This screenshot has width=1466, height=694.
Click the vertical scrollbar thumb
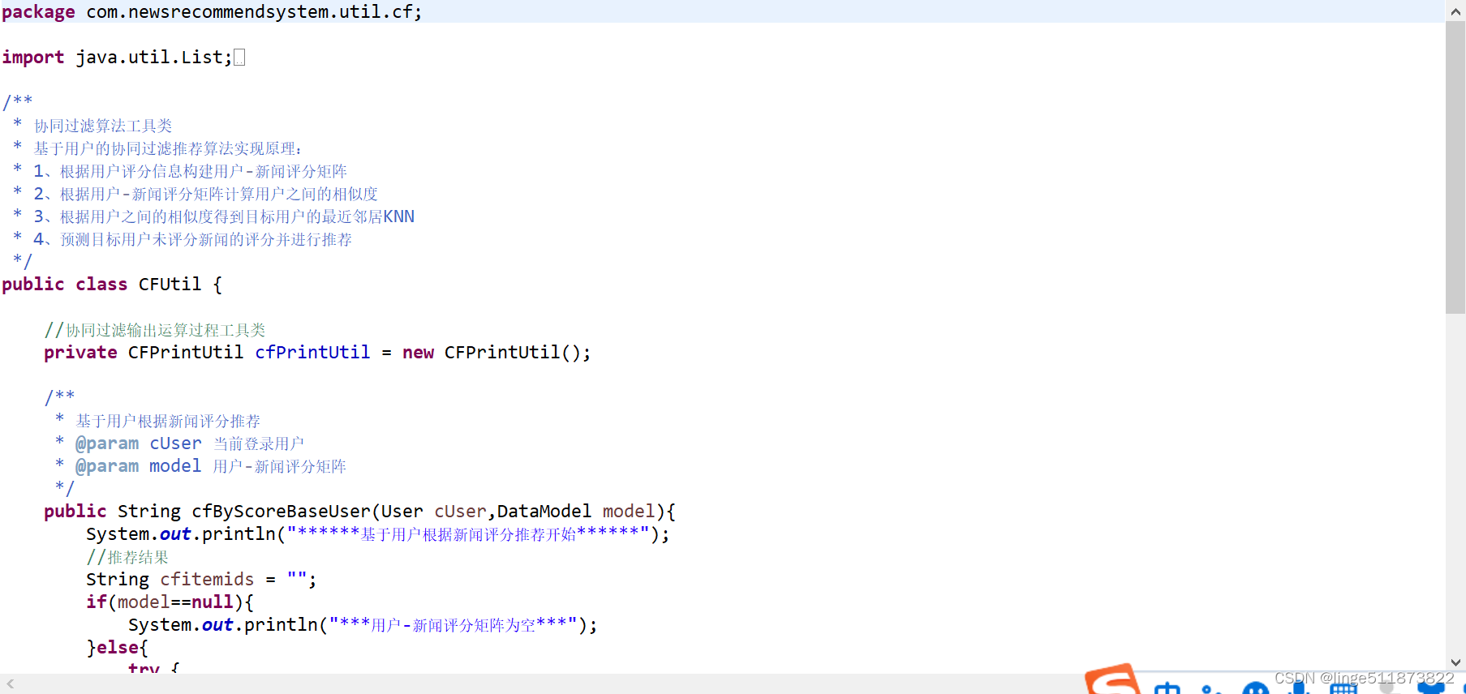[1455, 167]
